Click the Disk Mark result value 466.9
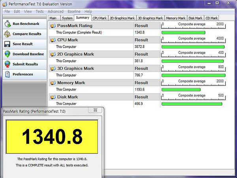Viewport: 237px width, 178px height. coord(139,104)
